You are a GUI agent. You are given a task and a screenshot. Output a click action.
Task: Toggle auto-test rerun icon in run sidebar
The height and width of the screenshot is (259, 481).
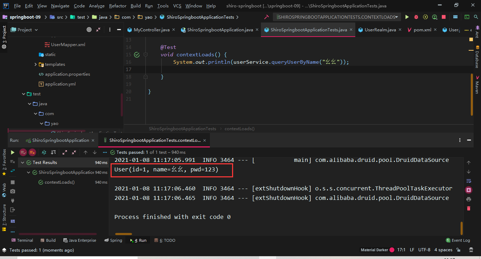click(x=13, y=170)
